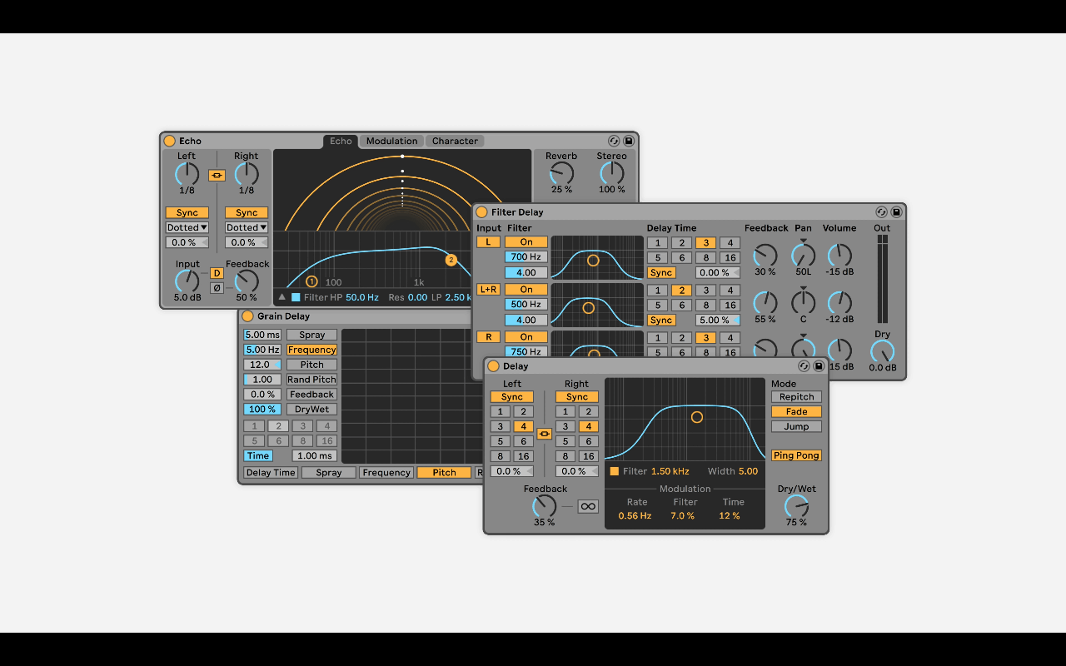Toggle the Grain Delay device activator
The height and width of the screenshot is (666, 1066).
[247, 316]
